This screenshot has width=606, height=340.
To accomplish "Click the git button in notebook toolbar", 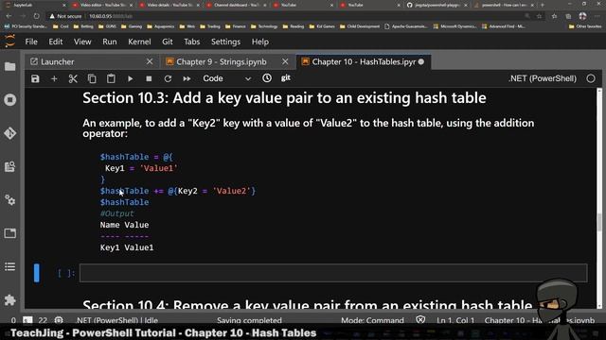I will 286,77.
